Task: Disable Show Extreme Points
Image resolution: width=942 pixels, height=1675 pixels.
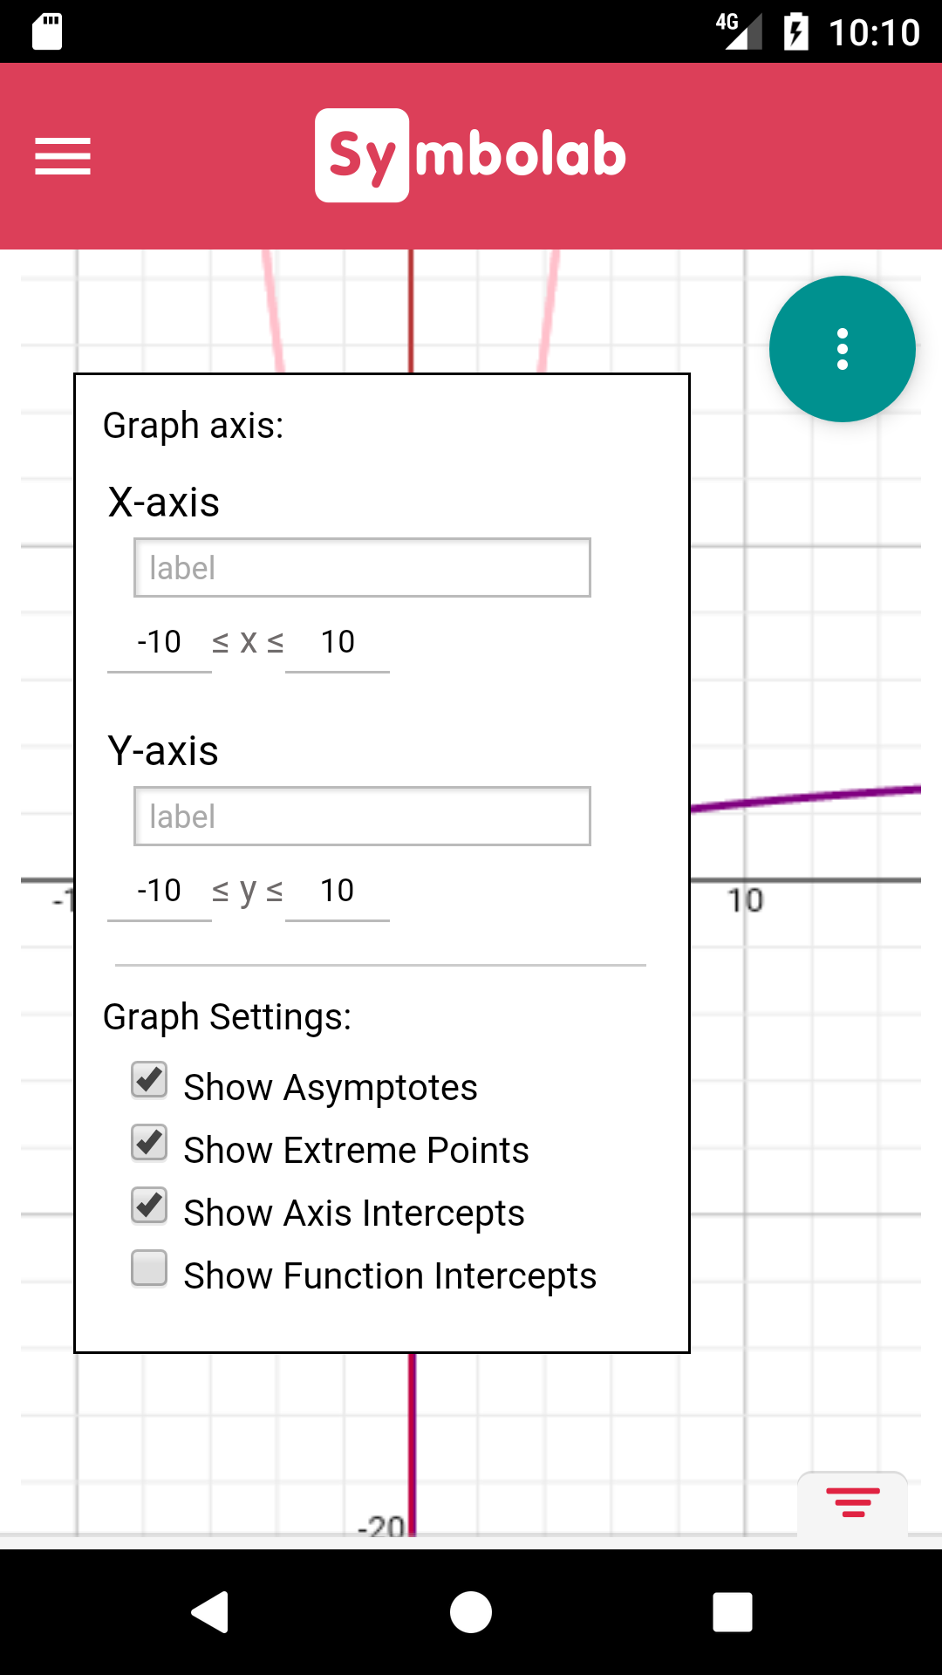Action: tap(148, 1143)
